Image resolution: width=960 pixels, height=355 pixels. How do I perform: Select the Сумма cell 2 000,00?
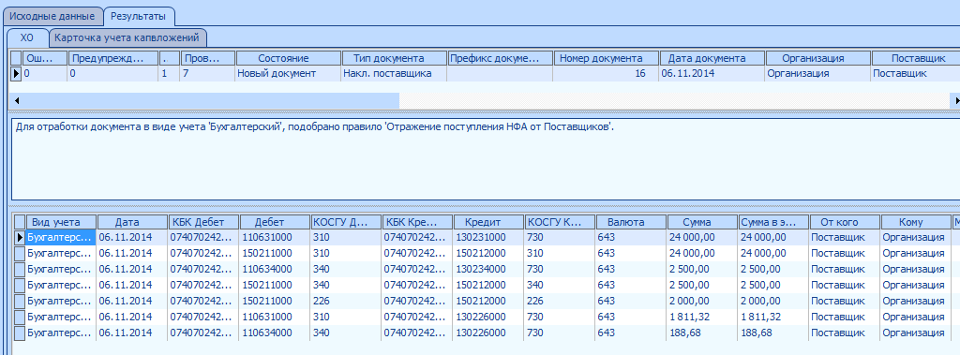pos(702,301)
